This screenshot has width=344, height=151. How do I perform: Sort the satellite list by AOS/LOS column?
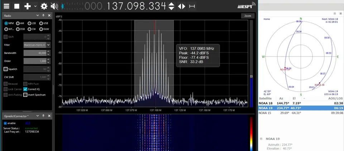click(x=335, y=98)
